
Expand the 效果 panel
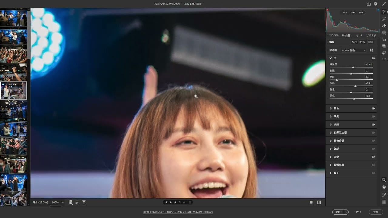[x=331, y=117]
